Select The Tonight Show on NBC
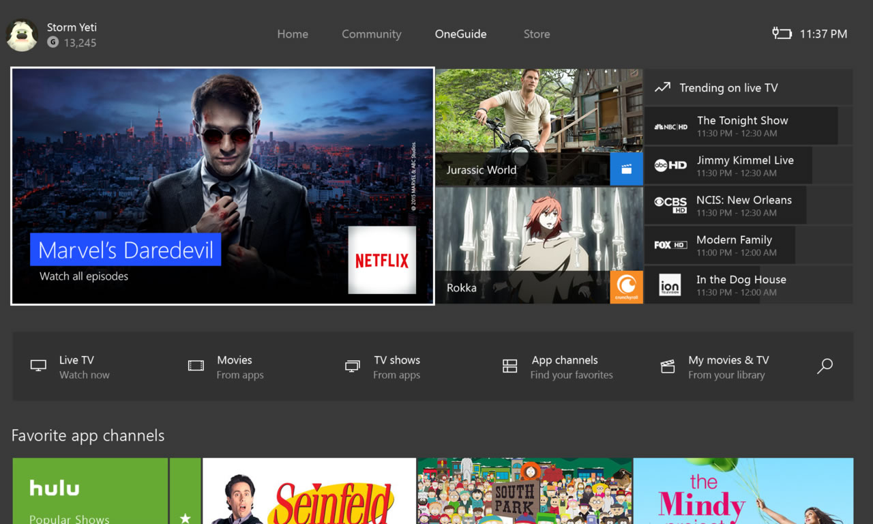The image size is (873, 524). tap(741, 126)
